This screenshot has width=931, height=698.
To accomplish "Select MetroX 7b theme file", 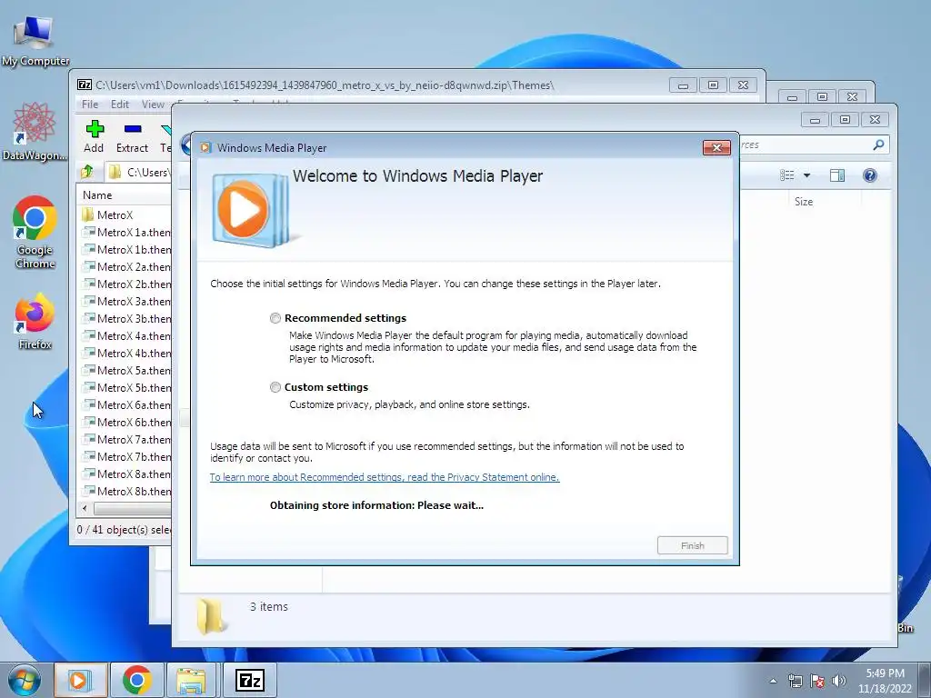I will click(126, 456).
